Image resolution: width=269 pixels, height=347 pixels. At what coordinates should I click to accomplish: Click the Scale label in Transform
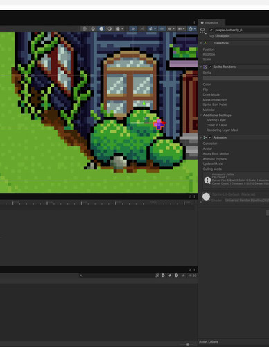pyautogui.click(x=207, y=60)
